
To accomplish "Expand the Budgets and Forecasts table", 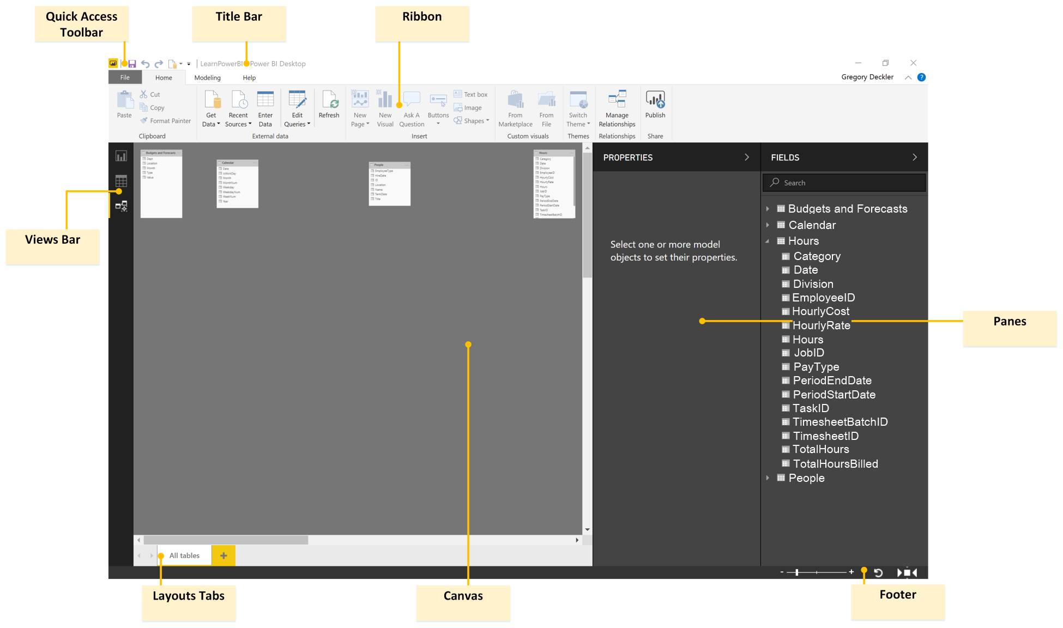I will coord(768,209).
